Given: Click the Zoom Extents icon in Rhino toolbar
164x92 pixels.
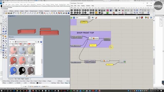Looking at the screenshot, I should tap(35, 13).
